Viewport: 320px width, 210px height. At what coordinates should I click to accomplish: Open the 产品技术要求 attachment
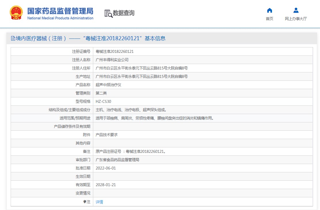(x=106, y=135)
